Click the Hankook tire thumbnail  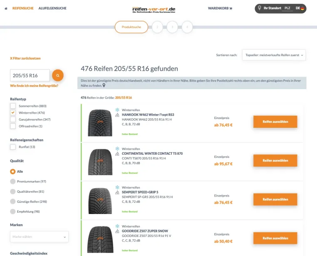[100, 123]
